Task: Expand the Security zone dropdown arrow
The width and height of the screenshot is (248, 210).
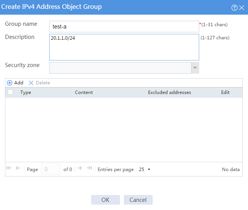Action: [195, 68]
